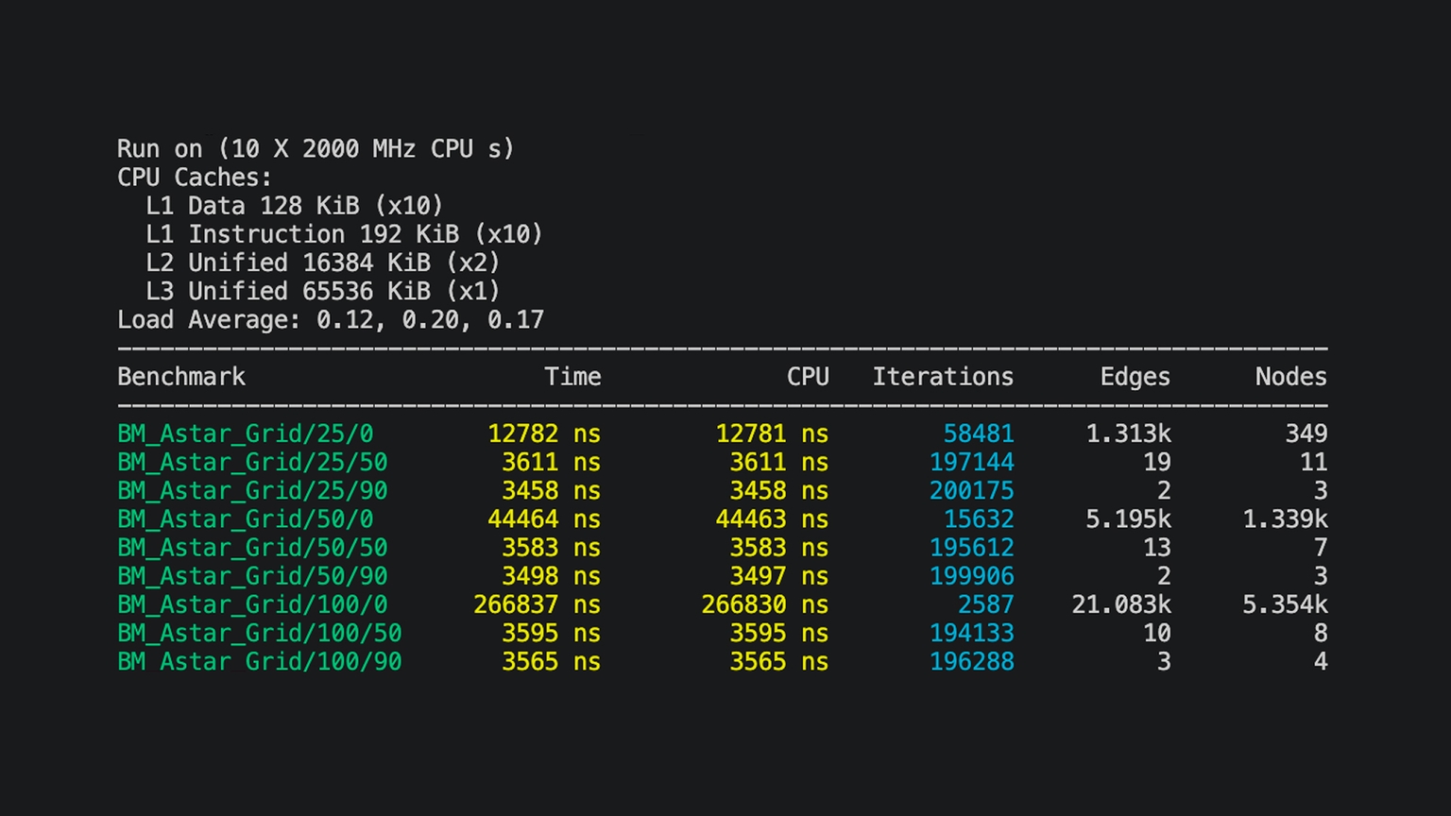
Task: Click the Nodes value '1.339k'
Action: (x=1285, y=518)
